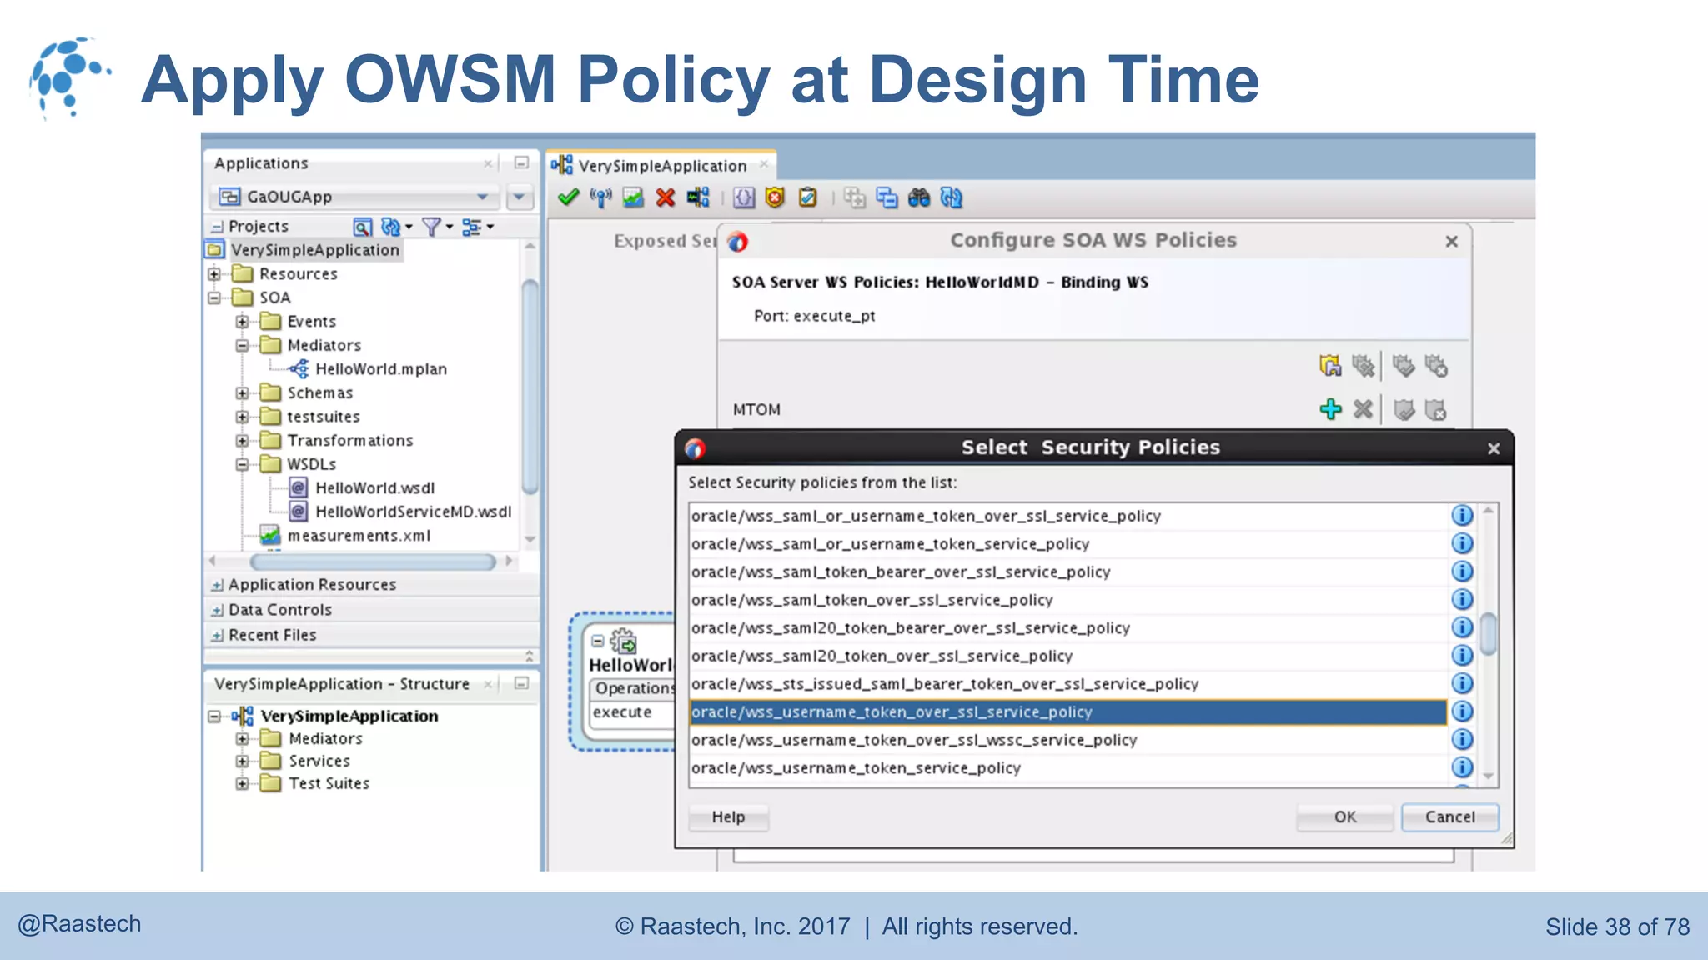1708x960 pixels.
Task: Click the Projects tree horizontal scrollbar
Action: click(373, 562)
